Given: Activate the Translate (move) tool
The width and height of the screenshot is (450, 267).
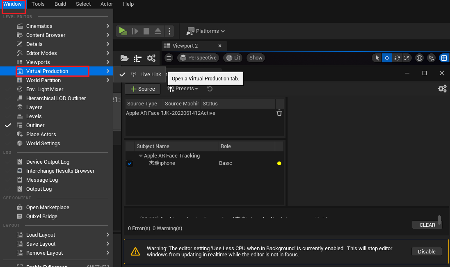Looking at the screenshot, I should 387,58.
